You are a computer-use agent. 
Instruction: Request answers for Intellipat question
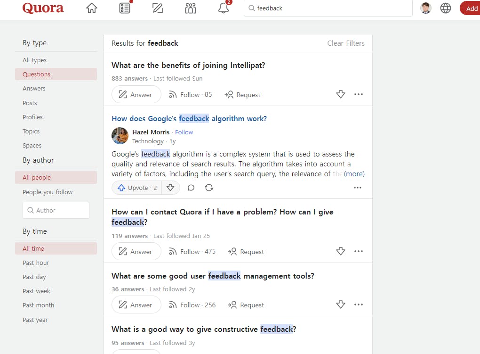pos(242,94)
